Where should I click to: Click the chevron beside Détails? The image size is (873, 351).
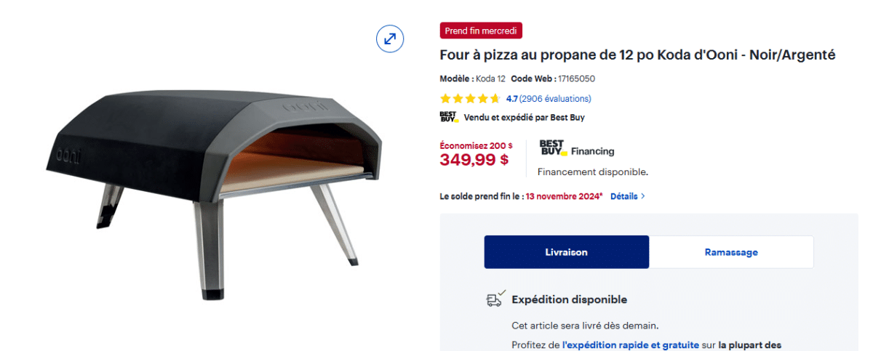(642, 196)
